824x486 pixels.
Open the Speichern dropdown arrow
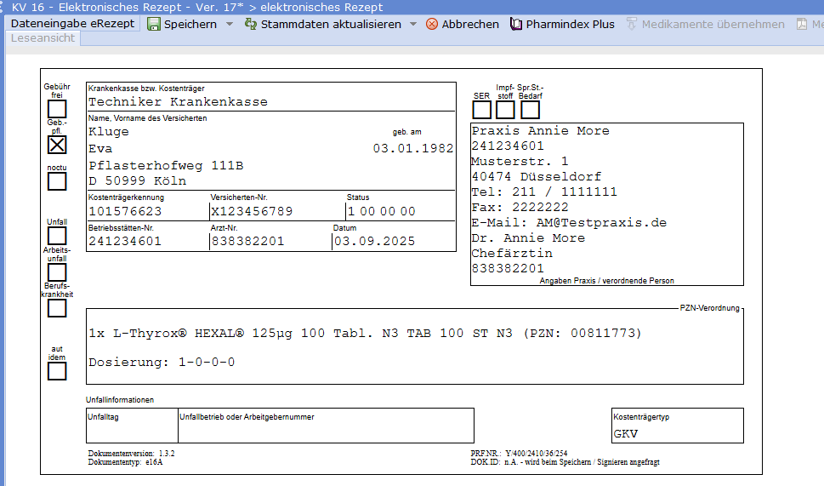(x=230, y=24)
